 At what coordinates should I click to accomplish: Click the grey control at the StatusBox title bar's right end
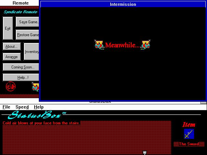[203, 103]
